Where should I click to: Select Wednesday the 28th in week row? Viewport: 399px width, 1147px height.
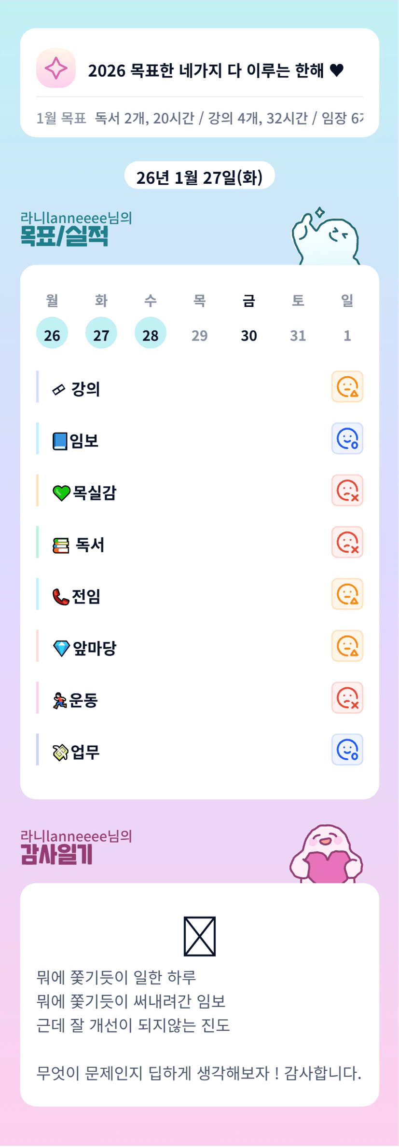coord(151,333)
